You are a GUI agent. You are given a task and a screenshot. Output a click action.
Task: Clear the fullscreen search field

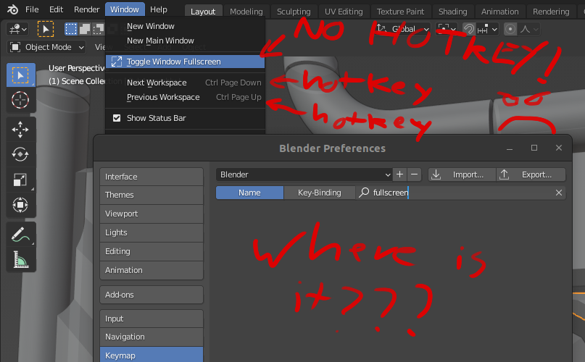558,193
